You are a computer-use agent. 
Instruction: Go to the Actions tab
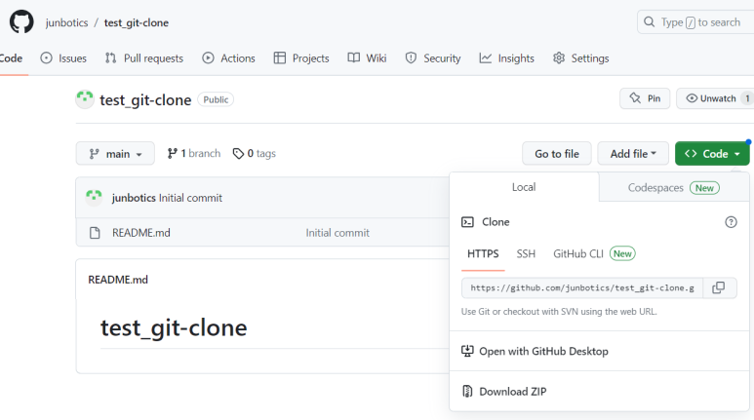pos(228,58)
